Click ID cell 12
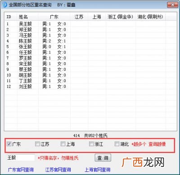 [x=9, y=87]
